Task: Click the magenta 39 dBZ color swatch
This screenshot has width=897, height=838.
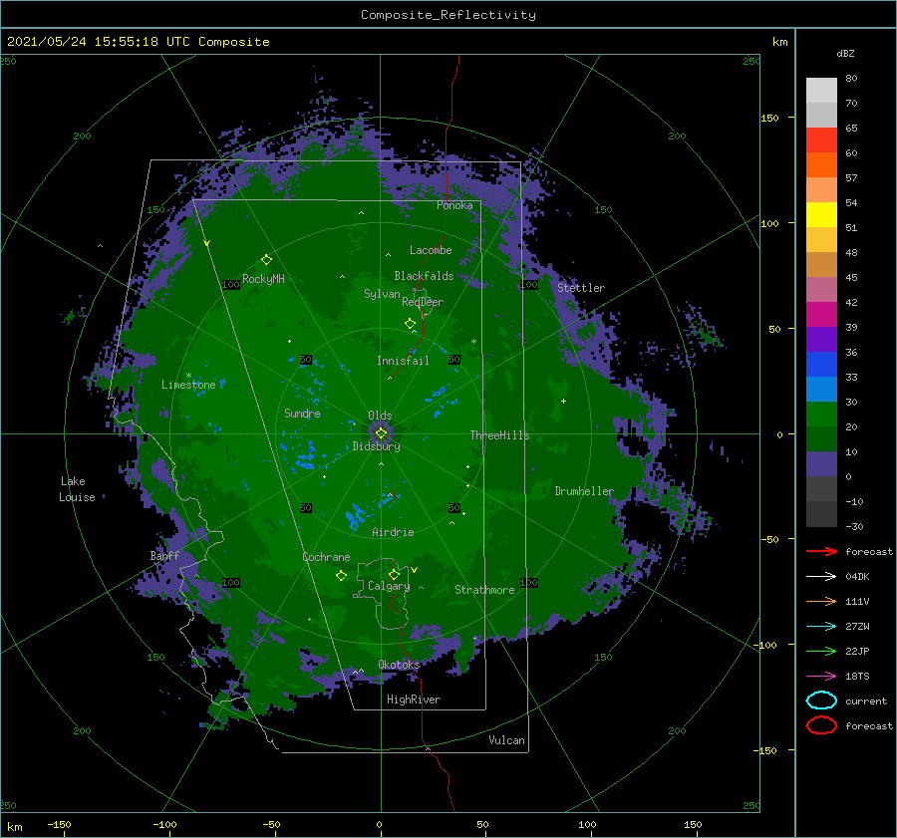Action: click(821, 314)
